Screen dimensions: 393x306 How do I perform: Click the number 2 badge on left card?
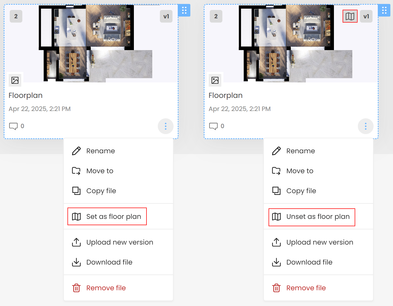(16, 16)
